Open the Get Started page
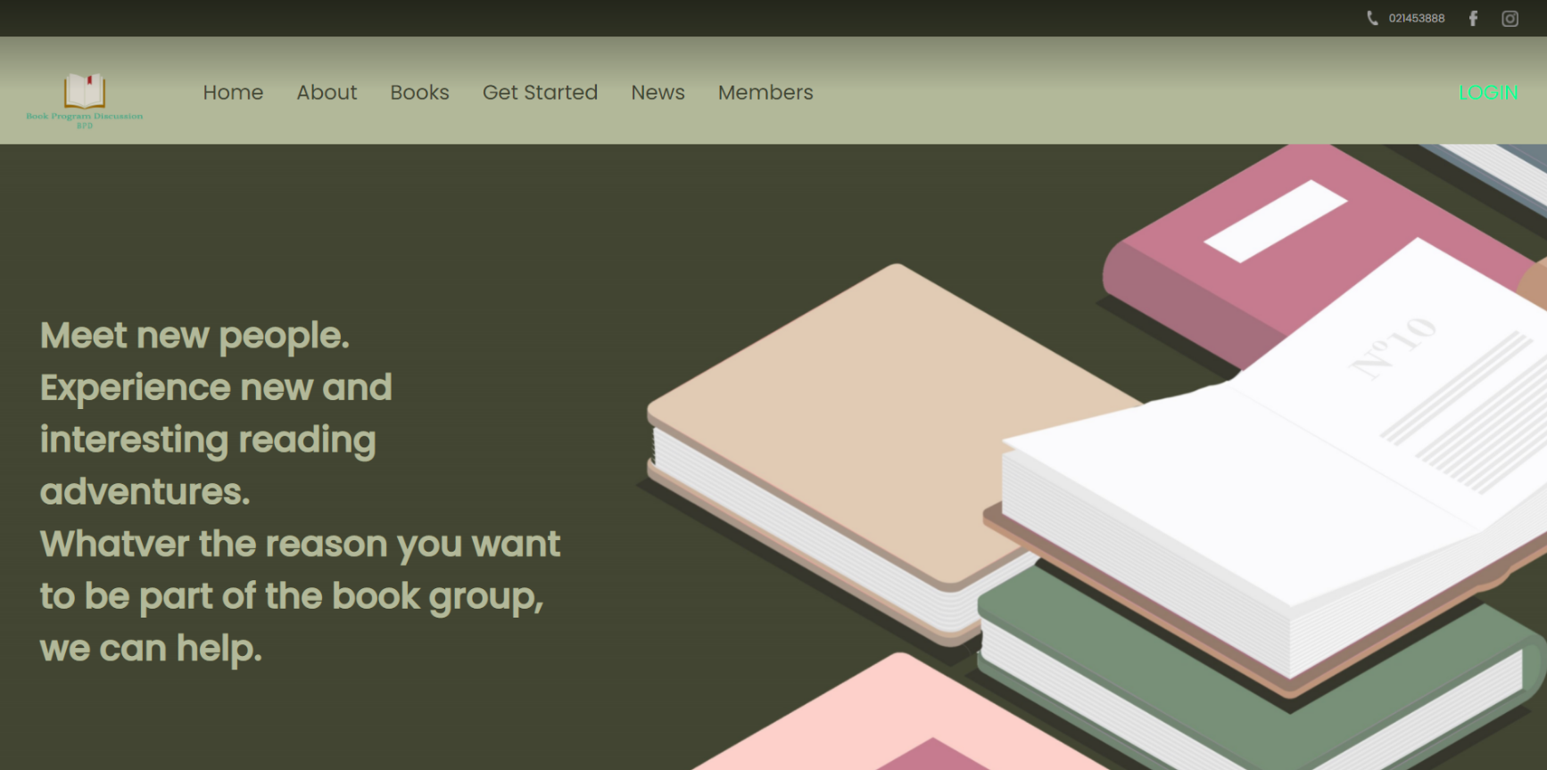Screen dimensions: 1547x770 [x=540, y=93]
